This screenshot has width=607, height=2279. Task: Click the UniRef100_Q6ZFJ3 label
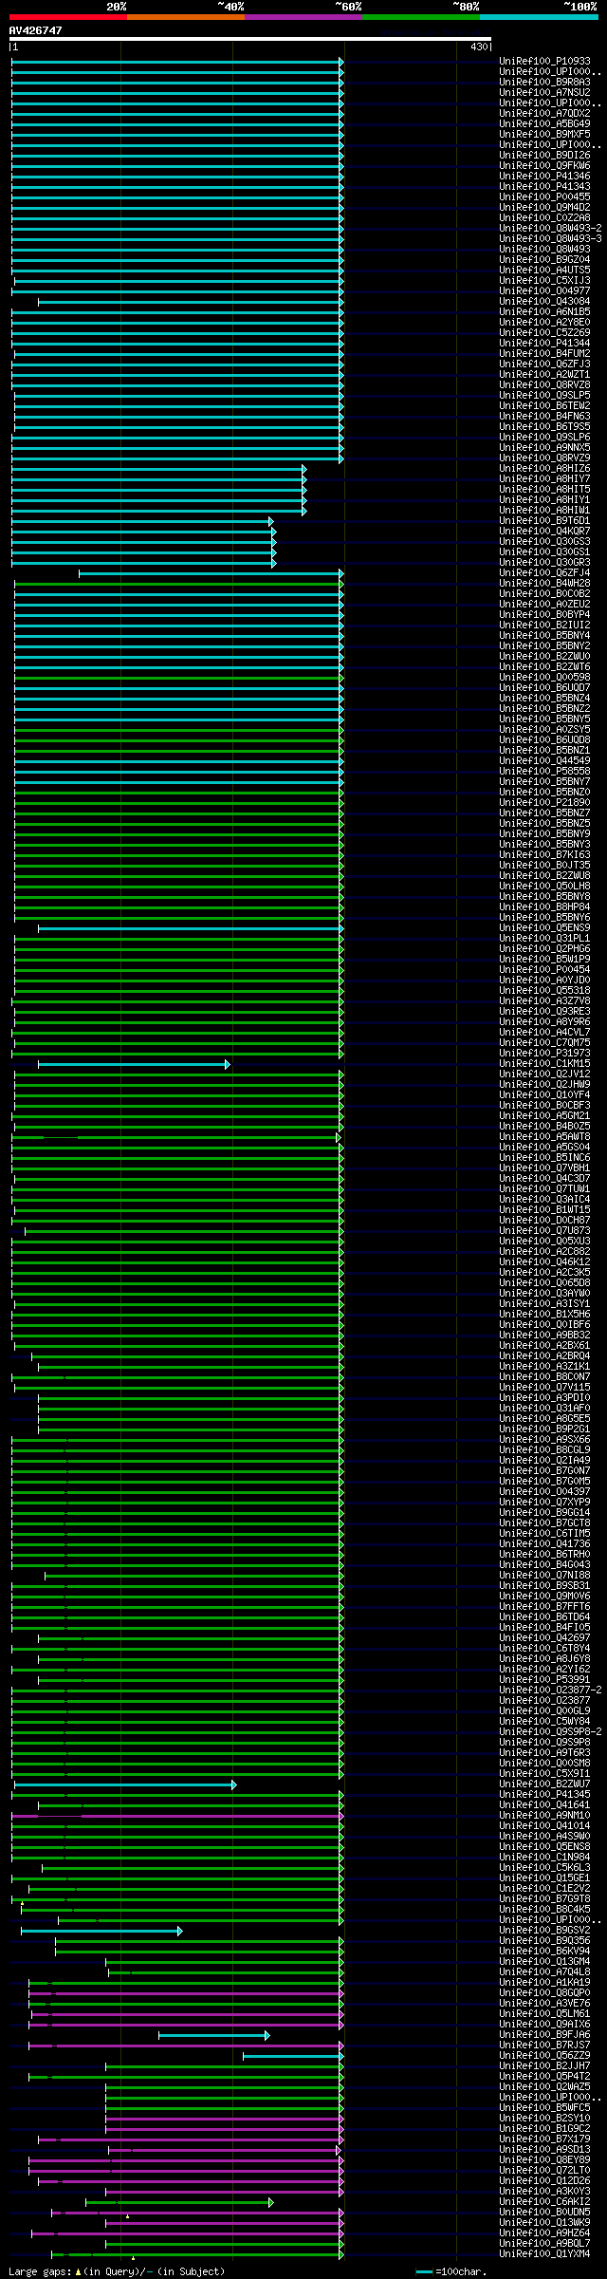544,364
